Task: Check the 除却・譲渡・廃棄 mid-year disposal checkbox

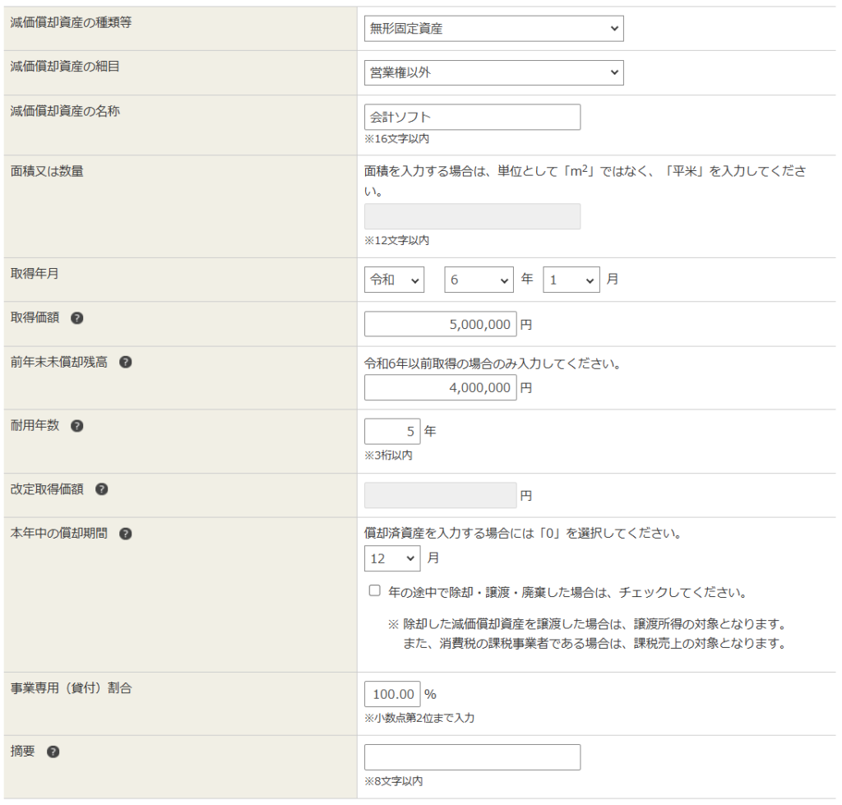Action: tap(375, 591)
